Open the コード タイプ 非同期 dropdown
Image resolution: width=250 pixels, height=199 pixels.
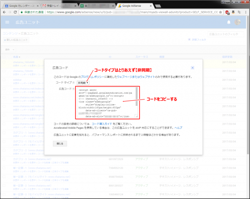click(x=83, y=83)
